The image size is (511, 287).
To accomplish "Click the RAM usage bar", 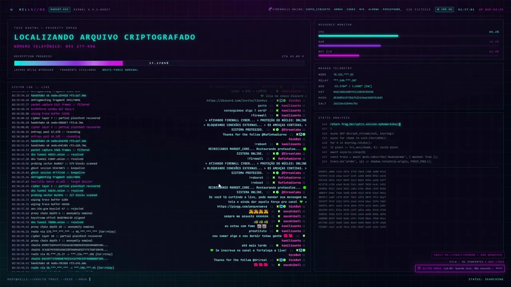I will [x=408, y=46].
